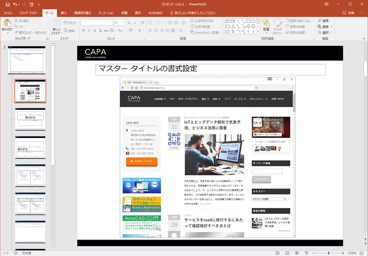Click SmartArt に変換 button
Viewport: 368px width, 256px height.
(205, 32)
